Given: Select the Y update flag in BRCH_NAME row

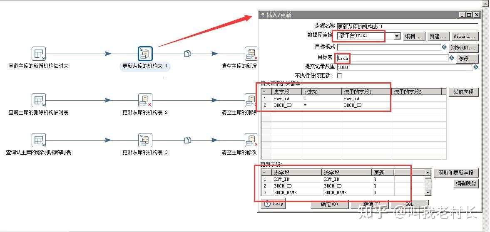Looking at the screenshot, I should pyautogui.click(x=383, y=193).
